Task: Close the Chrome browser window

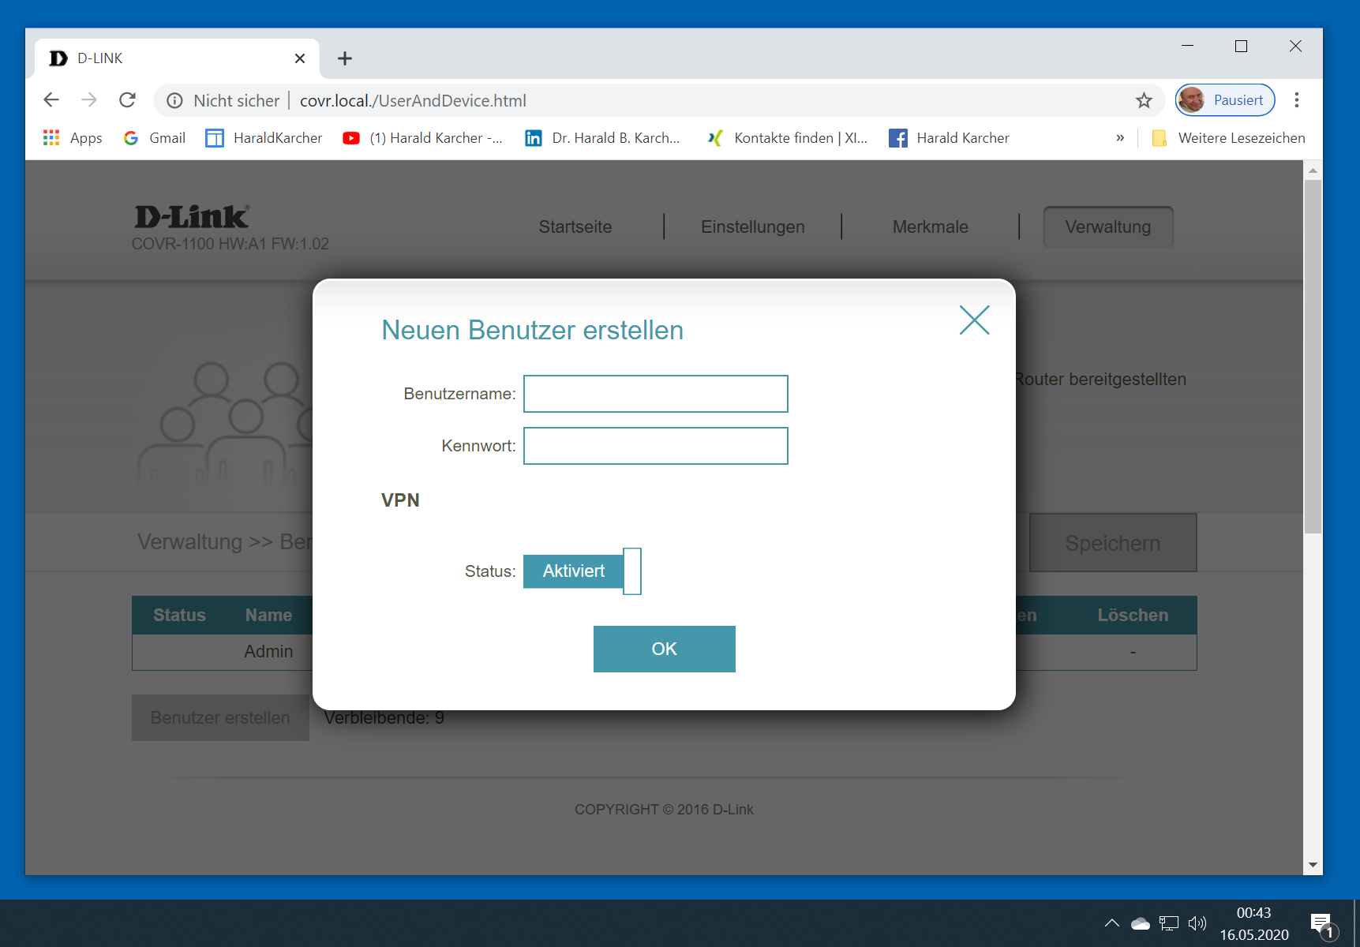Action: pyautogui.click(x=1295, y=47)
